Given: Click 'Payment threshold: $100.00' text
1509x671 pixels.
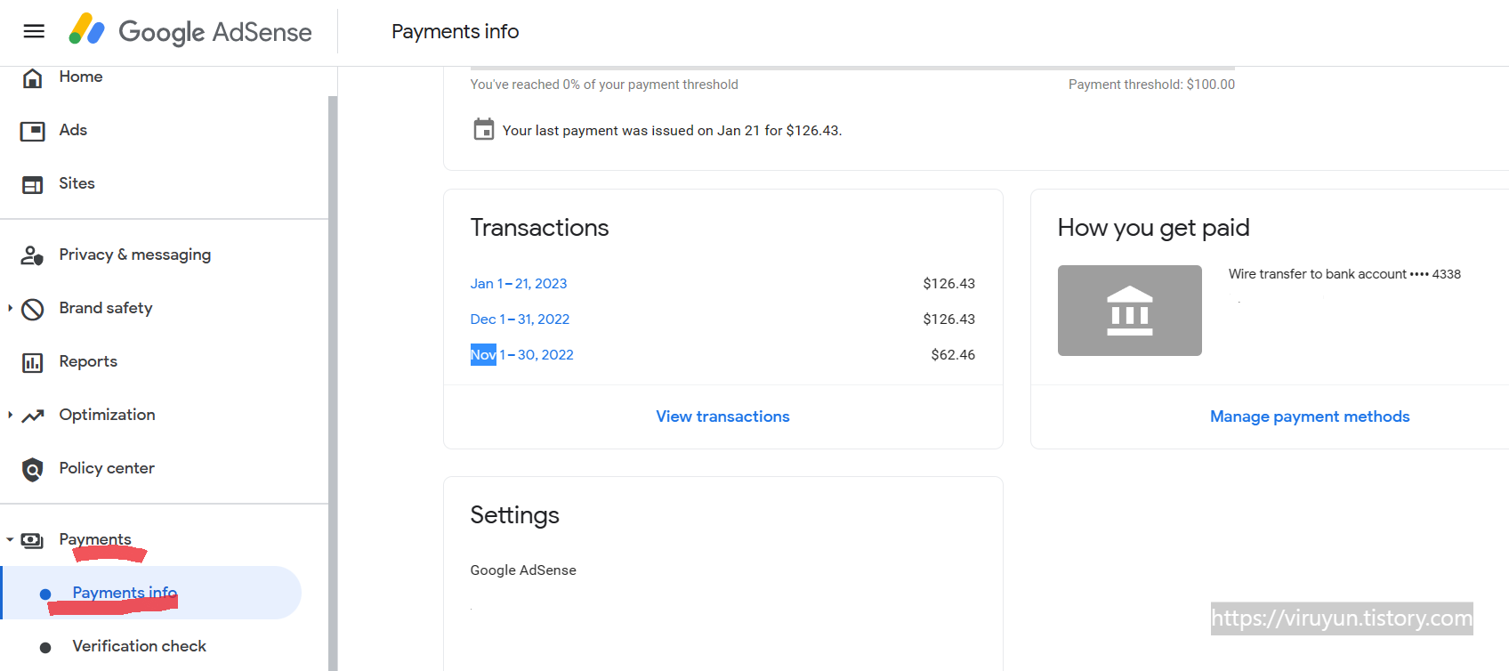Looking at the screenshot, I should (x=1151, y=85).
